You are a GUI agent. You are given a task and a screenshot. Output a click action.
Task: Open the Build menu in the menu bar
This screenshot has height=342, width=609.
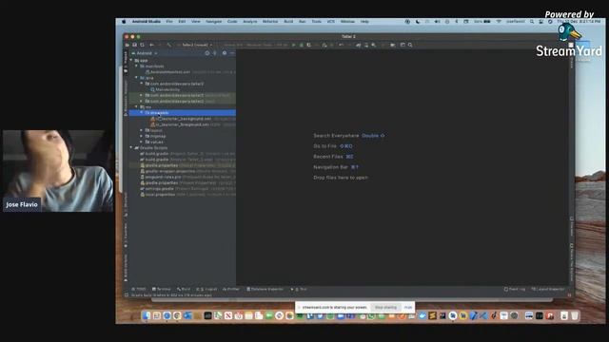pyautogui.click(x=288, y=22)
